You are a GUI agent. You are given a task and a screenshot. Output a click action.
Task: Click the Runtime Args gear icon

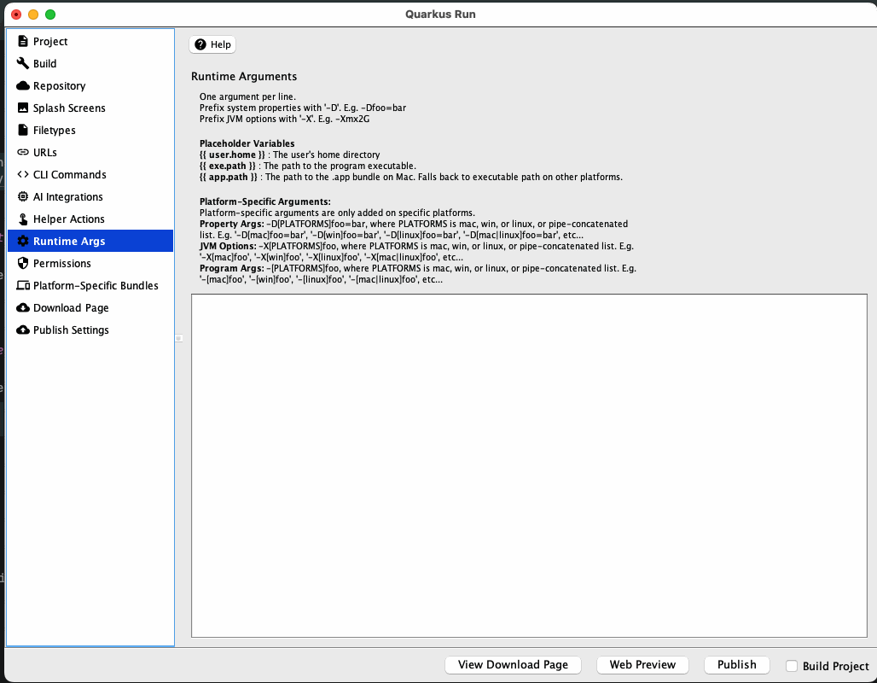[23, 242]
